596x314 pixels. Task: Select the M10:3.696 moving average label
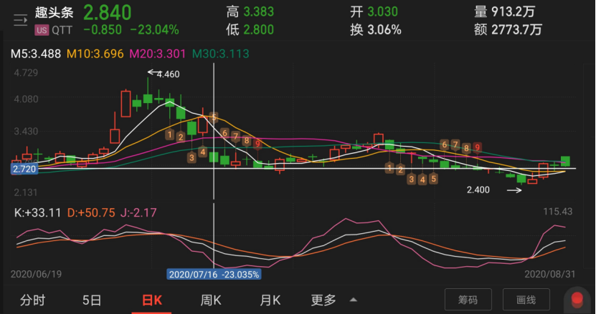click(x=95, y=54)
